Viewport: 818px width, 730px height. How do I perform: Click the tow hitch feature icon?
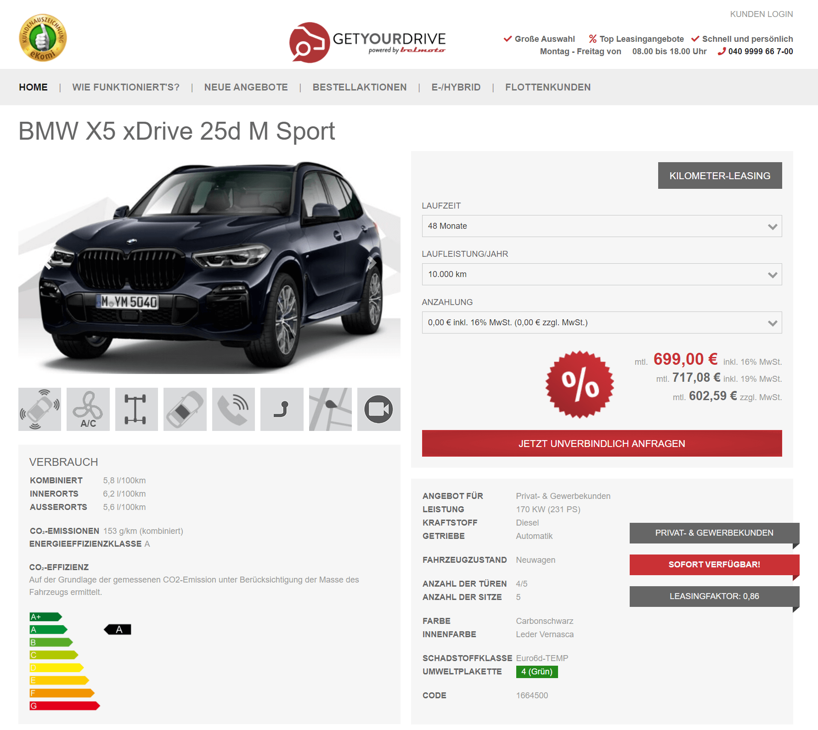(282, 409)
